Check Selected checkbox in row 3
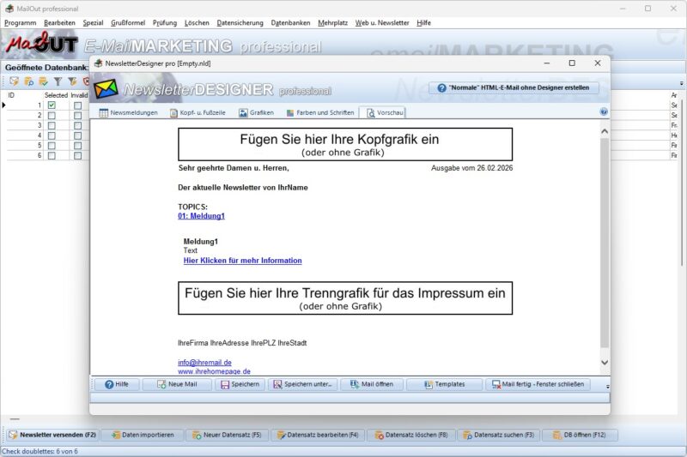The width and height of the screenshot is (687, 457). pyautogui.click(x=52, y=125)
